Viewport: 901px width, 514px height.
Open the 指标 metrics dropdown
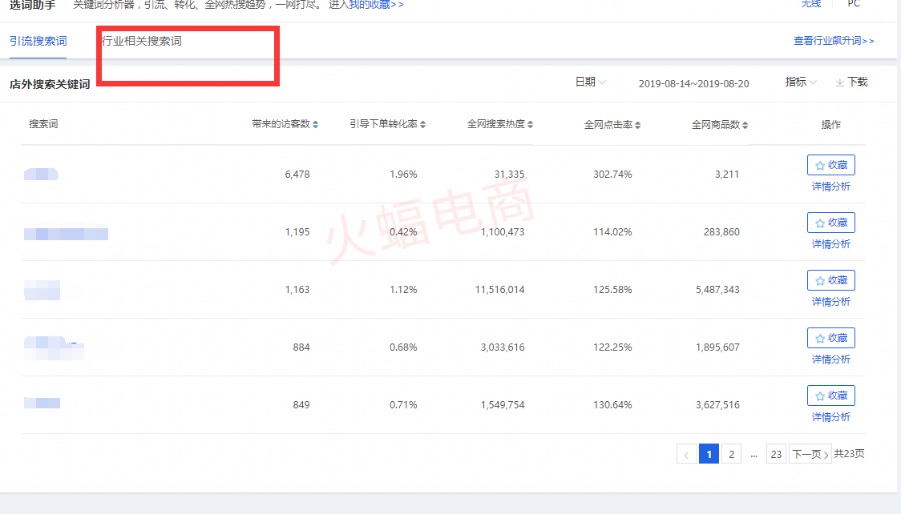801,82
